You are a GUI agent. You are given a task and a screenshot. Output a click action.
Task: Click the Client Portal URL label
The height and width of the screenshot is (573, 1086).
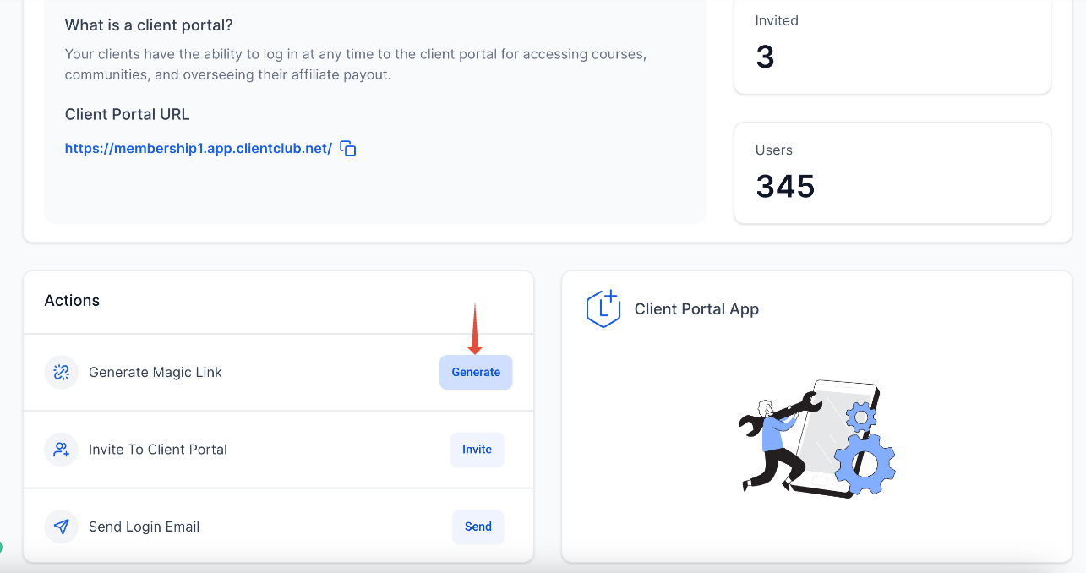click(x=127, y=115)
